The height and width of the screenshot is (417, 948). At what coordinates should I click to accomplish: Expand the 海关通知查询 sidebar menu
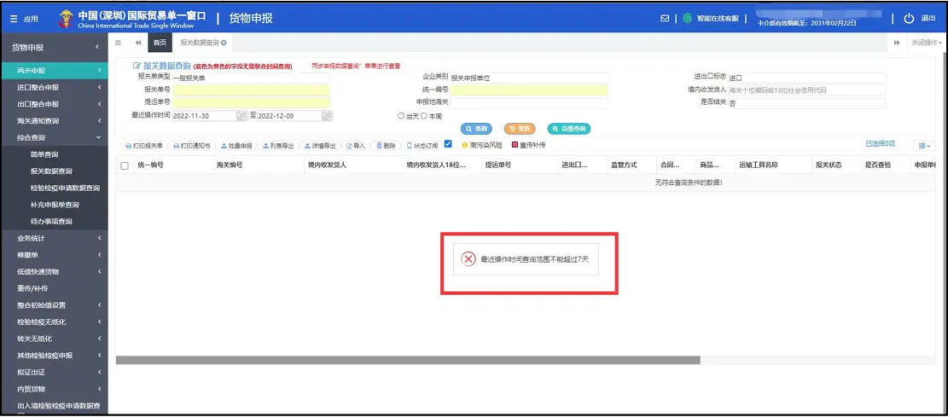click(55, 121)
